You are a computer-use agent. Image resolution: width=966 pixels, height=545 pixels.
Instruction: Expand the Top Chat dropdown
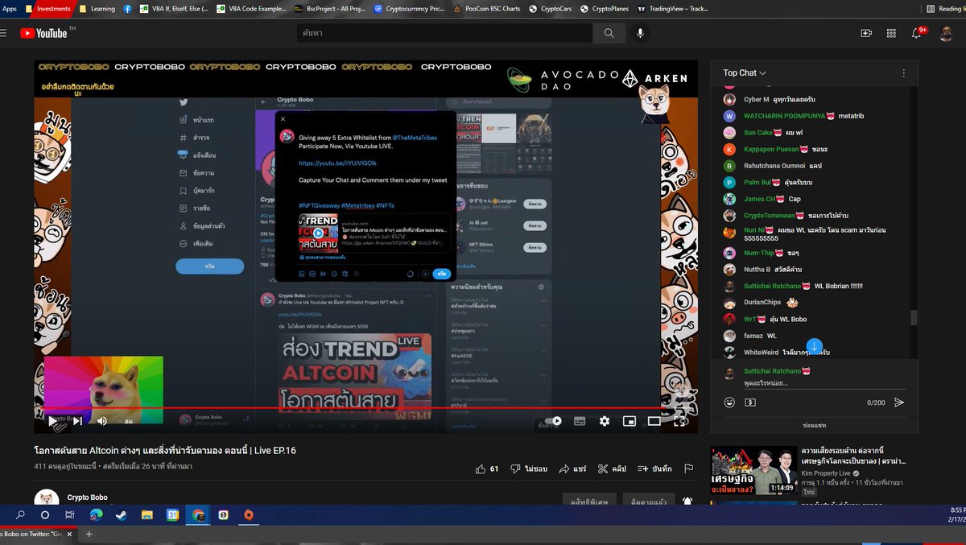click(745, 73)
